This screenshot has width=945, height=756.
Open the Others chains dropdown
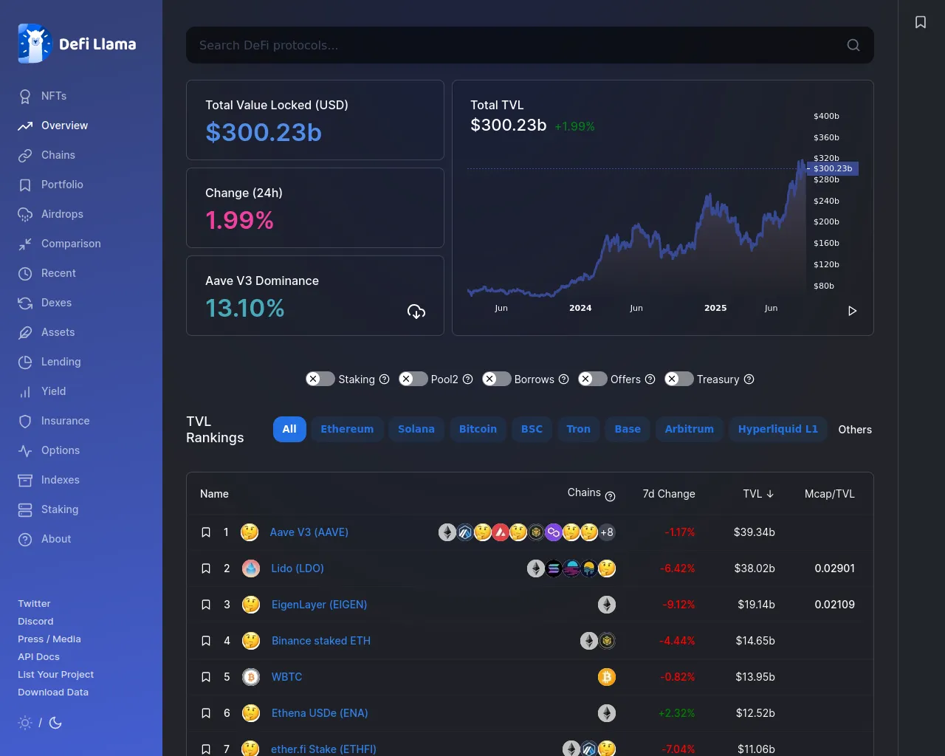[855, 430]
